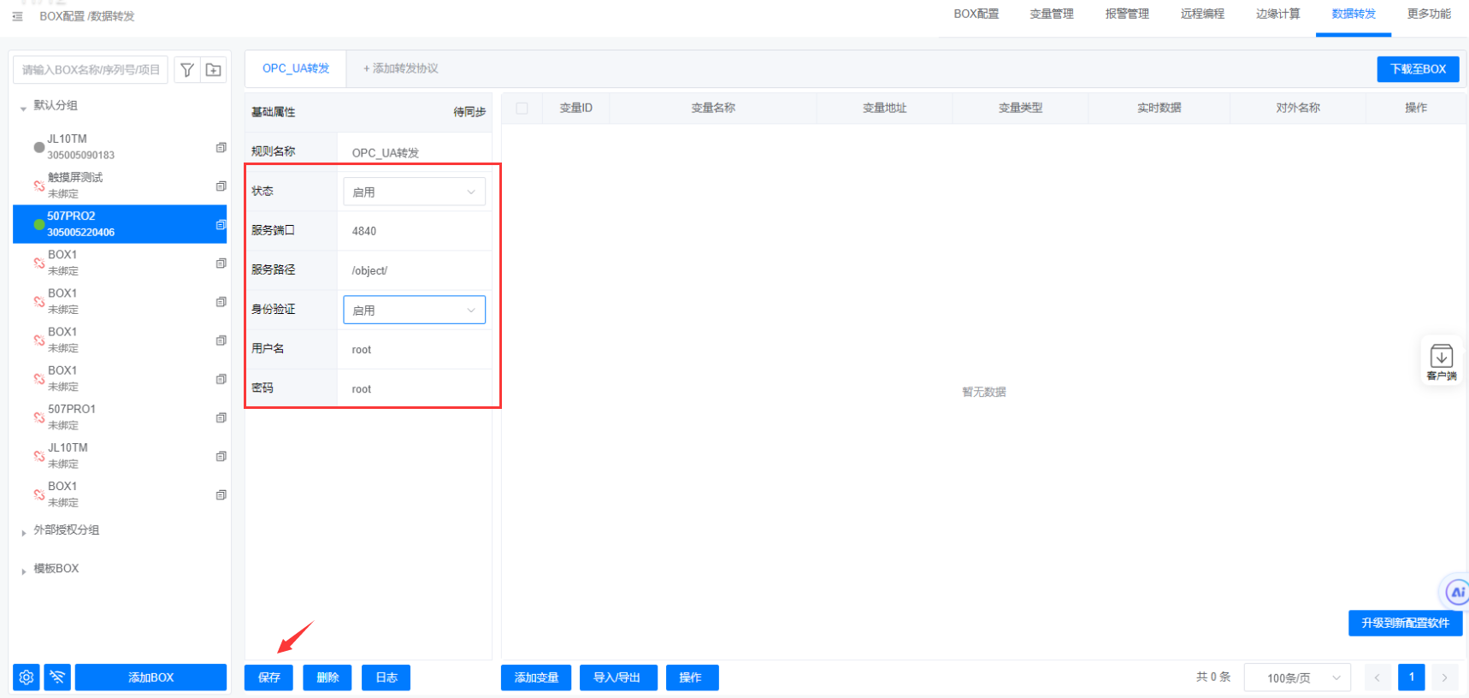The image size is (1469, 698).
Task: Click the 下载至BOX button
Action: [1418, 69]
